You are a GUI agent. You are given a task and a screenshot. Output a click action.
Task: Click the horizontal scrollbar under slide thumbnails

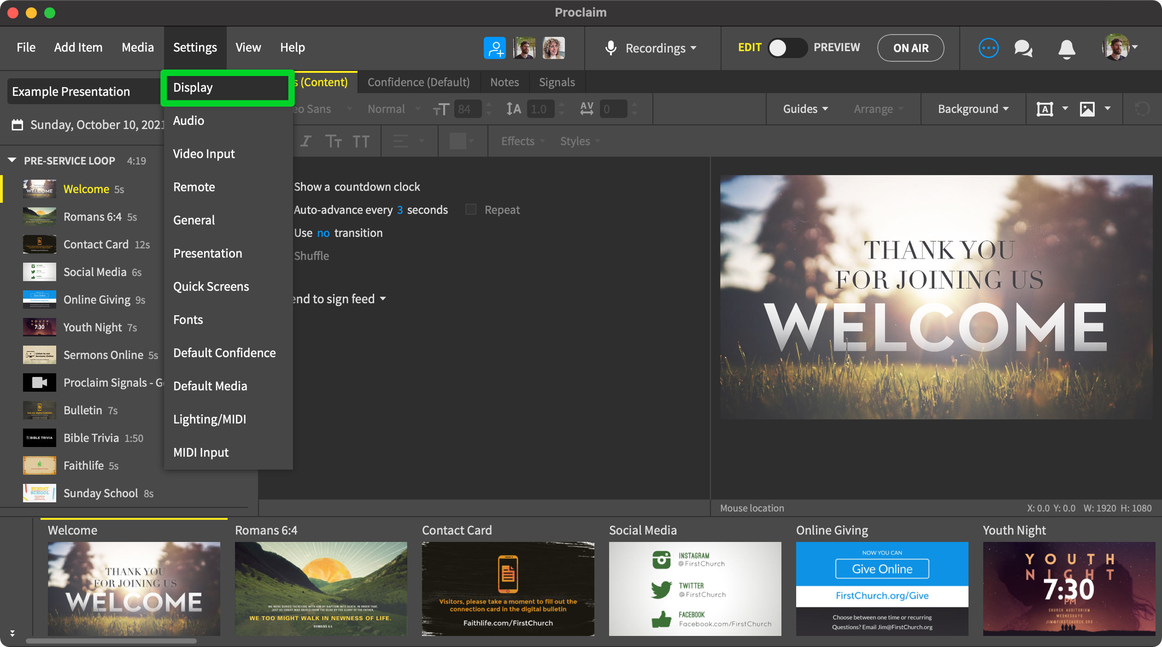[112, 641]
